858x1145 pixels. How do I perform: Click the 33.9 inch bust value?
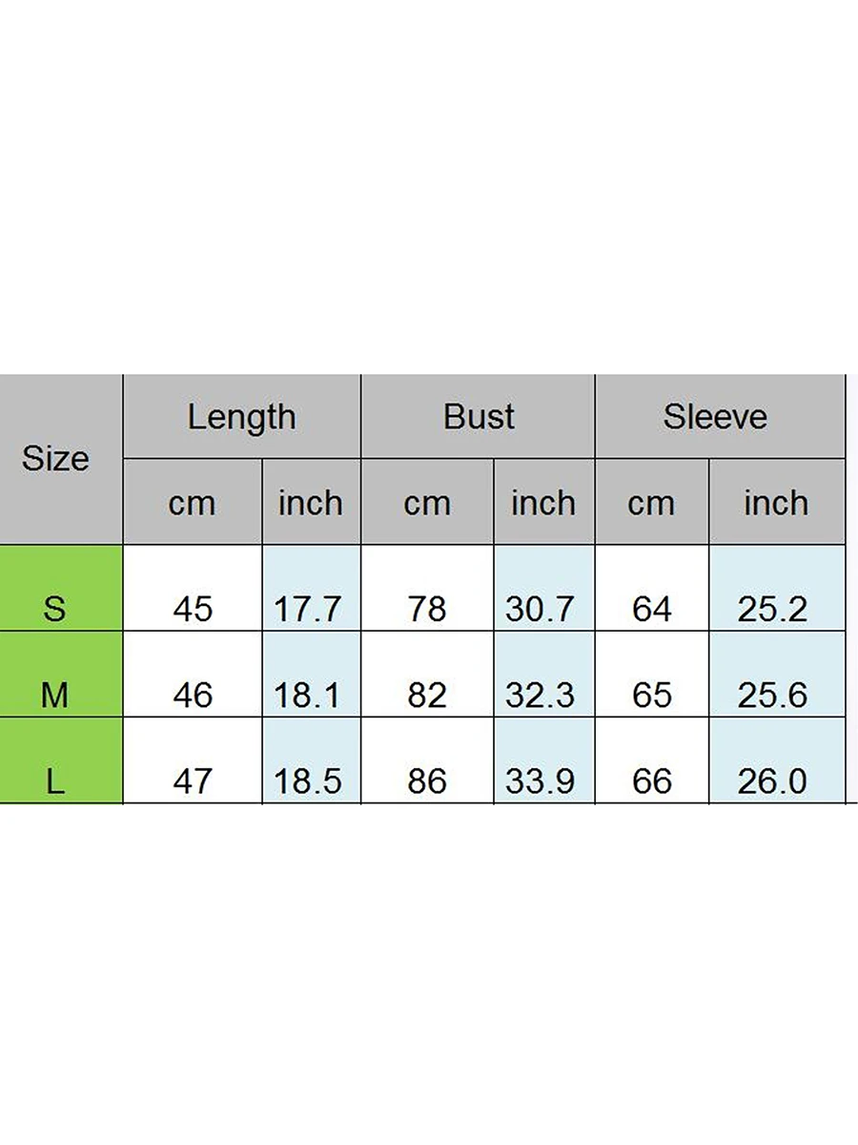click(x=540, y=782)
